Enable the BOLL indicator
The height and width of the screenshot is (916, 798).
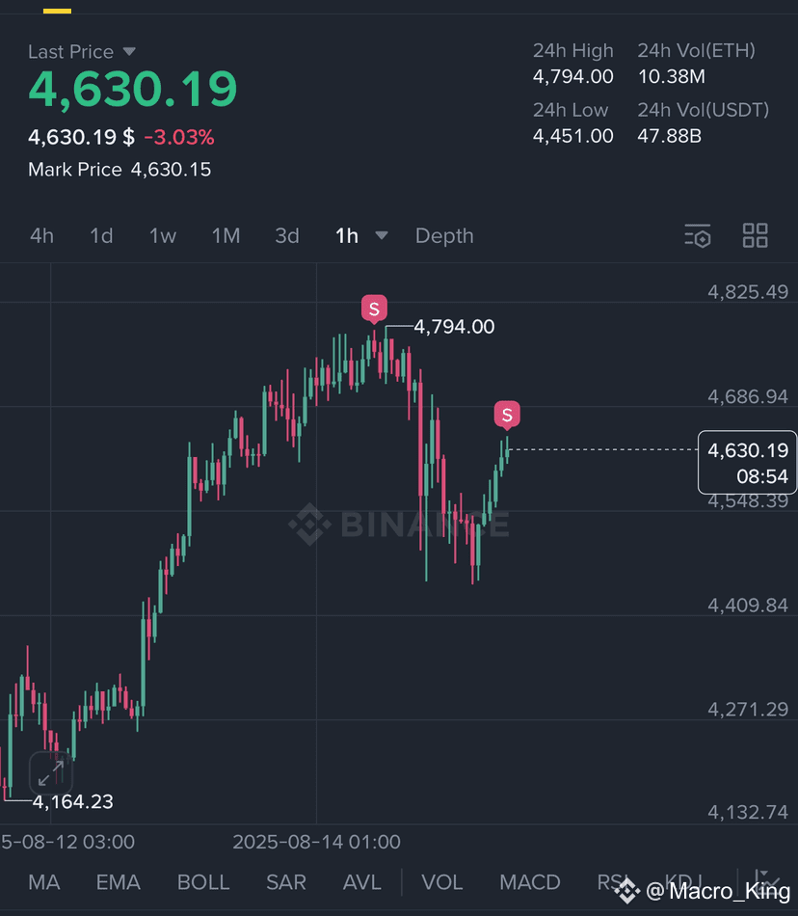click(203, 882)
